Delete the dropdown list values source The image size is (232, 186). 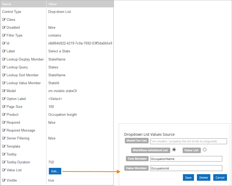(x=203, y=177)
